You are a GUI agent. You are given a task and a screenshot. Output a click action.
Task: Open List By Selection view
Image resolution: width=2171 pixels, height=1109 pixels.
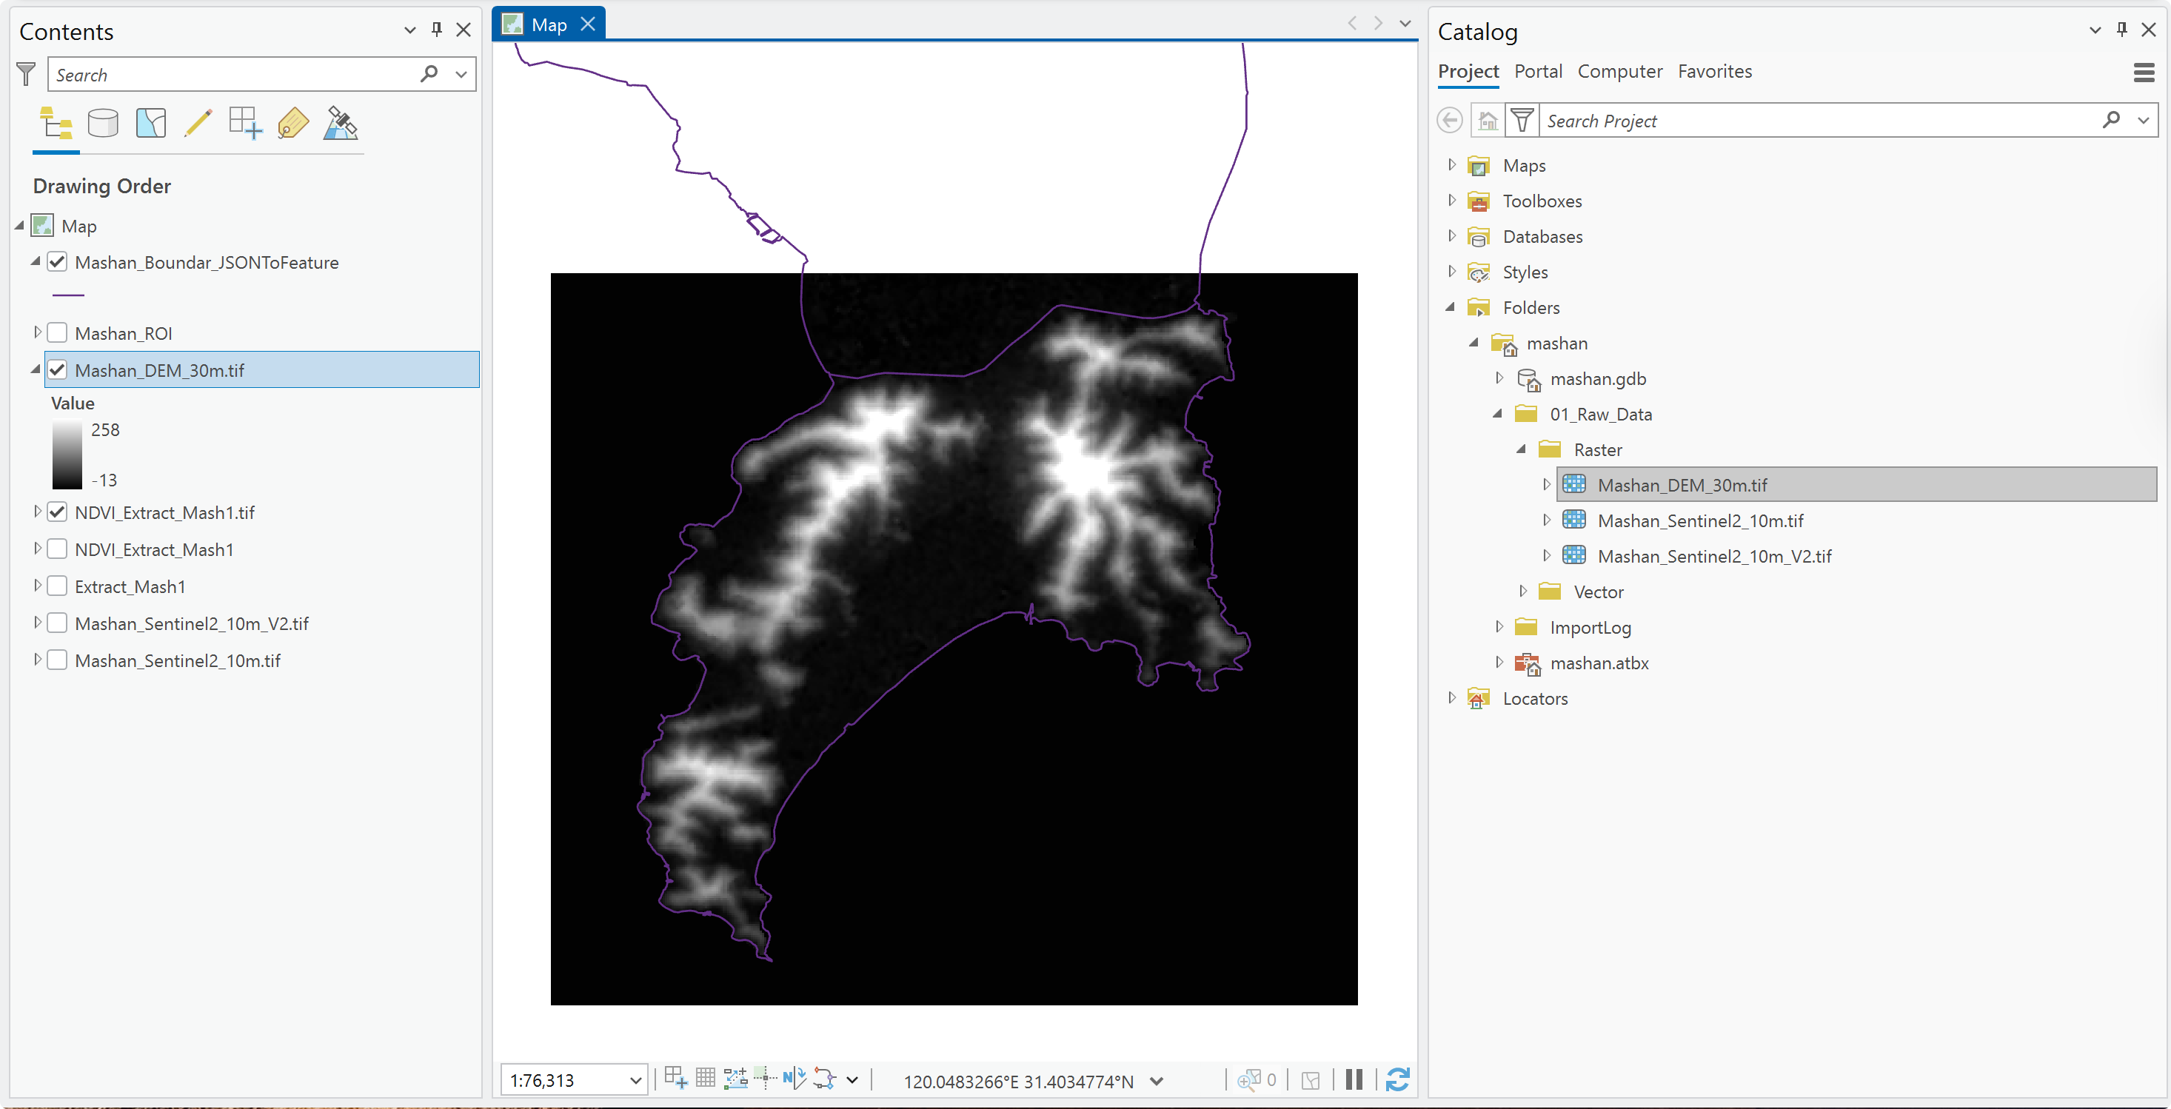(x=151, y=124)
